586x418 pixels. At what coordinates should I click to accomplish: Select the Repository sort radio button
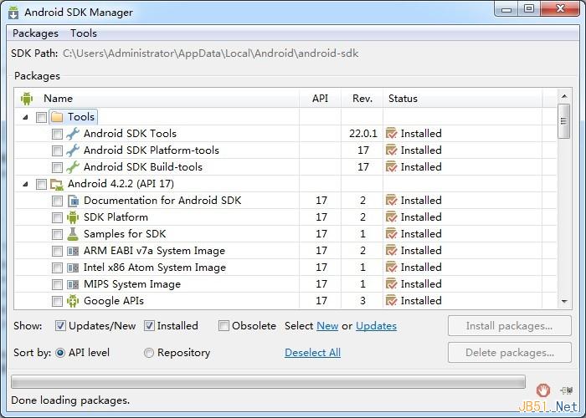(x=149, y=353)
